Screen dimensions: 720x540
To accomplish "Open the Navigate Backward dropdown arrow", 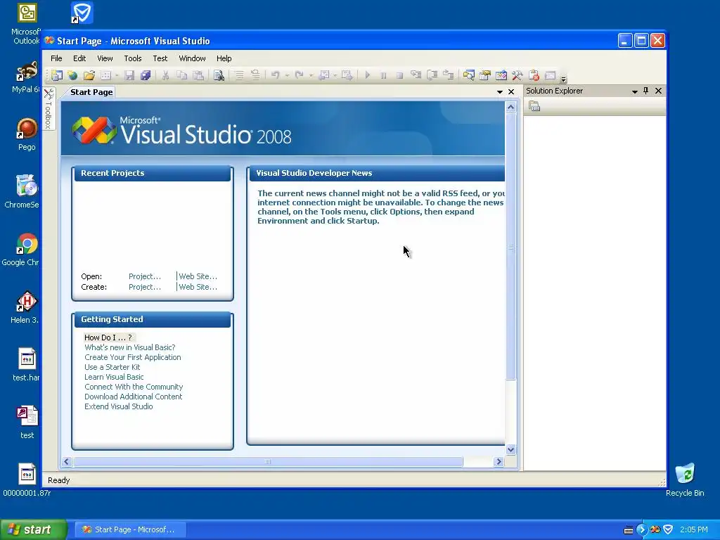I will tap(335, 75).
